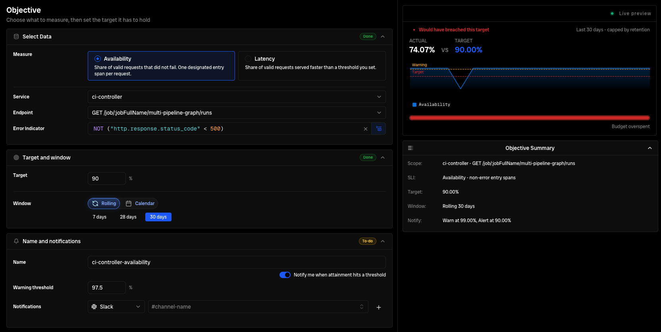This screenshot has height=332, width=661.
Task: Select the Latency measure radio option
Action: 248,59
